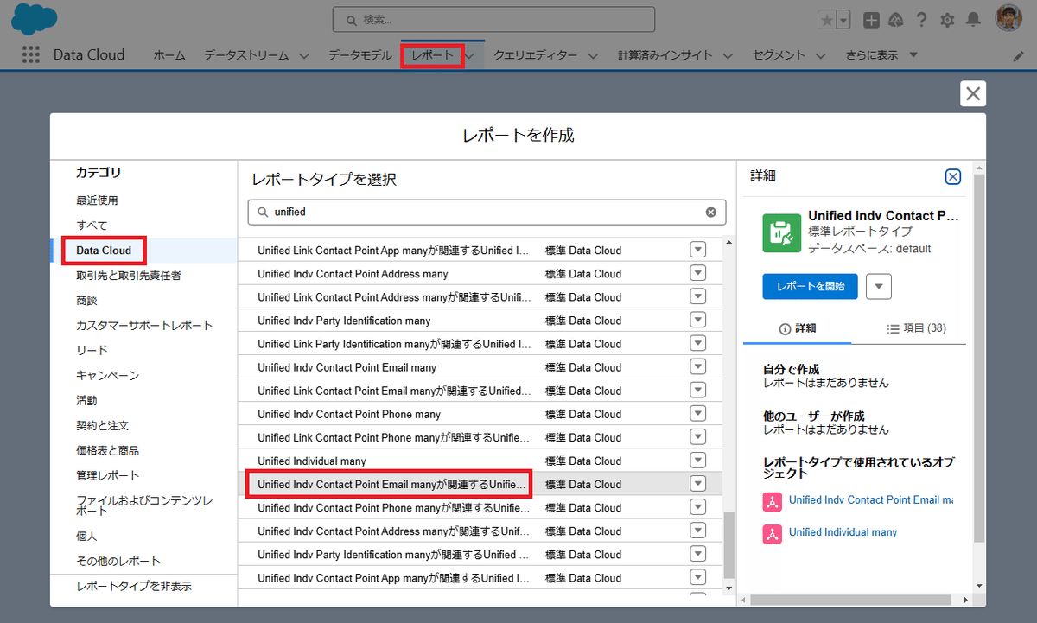Click レポートタイプを非表示 link
This screenshot has width=1037, height=623.
point(134,587)
